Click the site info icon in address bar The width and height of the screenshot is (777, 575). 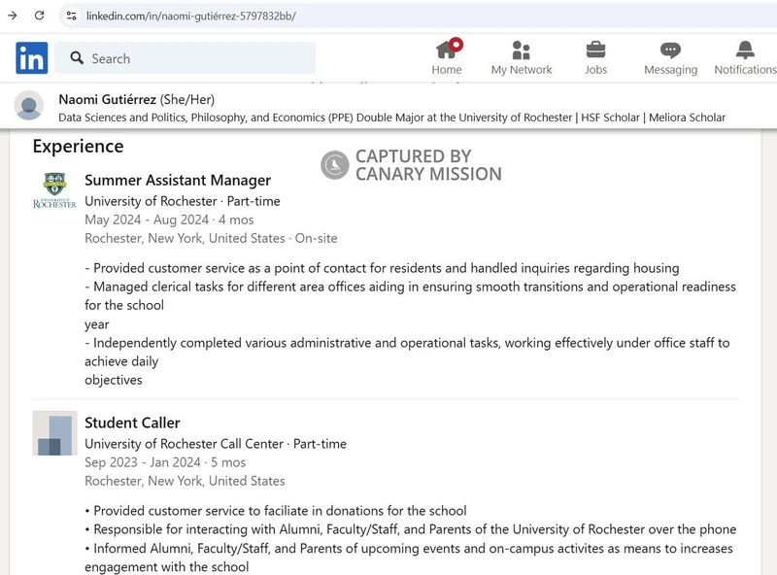coord(72,16)
